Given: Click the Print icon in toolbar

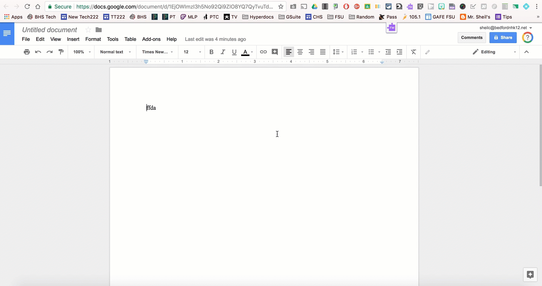Looking at the screenshot, I should 26,52.
